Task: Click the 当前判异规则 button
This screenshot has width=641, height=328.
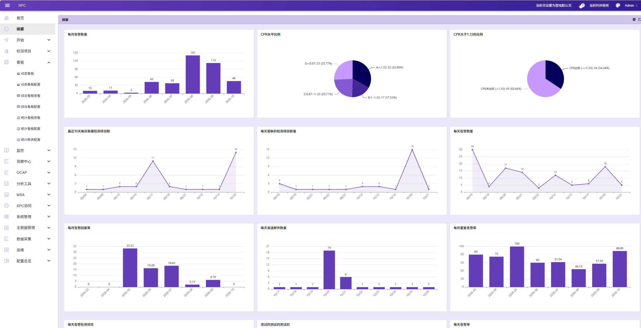Action: (x=599, y=5)
